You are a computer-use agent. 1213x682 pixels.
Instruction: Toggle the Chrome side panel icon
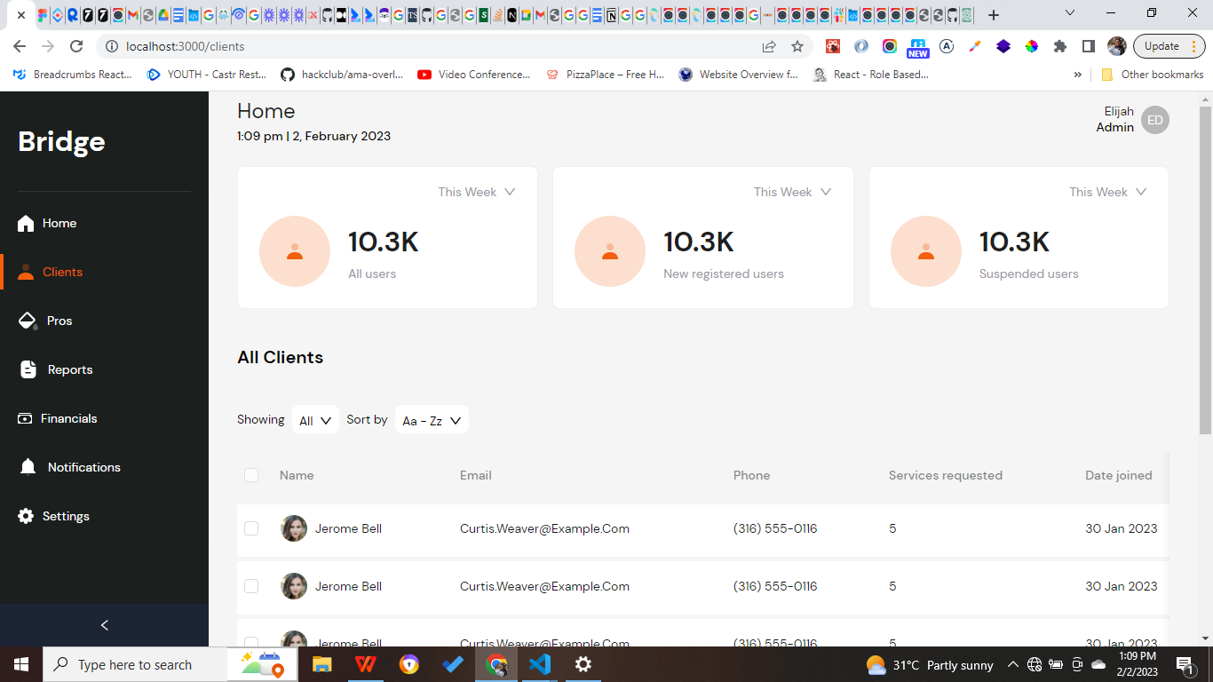pyautogui.click(x=1088, y=46)
